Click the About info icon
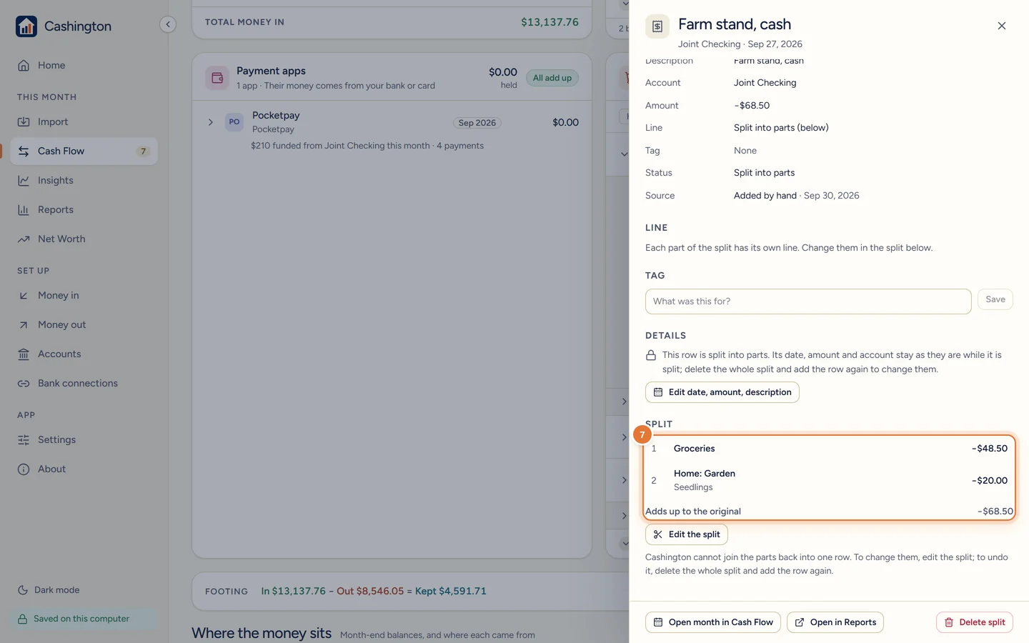This screenshot has height=643, width=1029. click(24, 469)
